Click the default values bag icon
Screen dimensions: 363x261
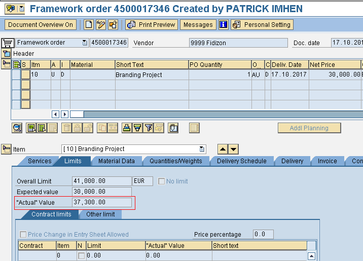pyautogui.click(x=173, y=128)
